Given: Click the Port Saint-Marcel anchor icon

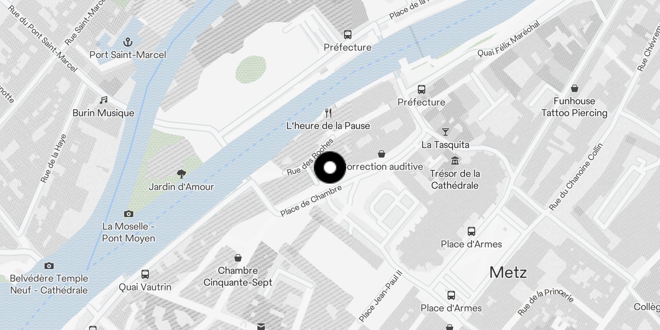Looking at the screenshot, I should point(128,42).
